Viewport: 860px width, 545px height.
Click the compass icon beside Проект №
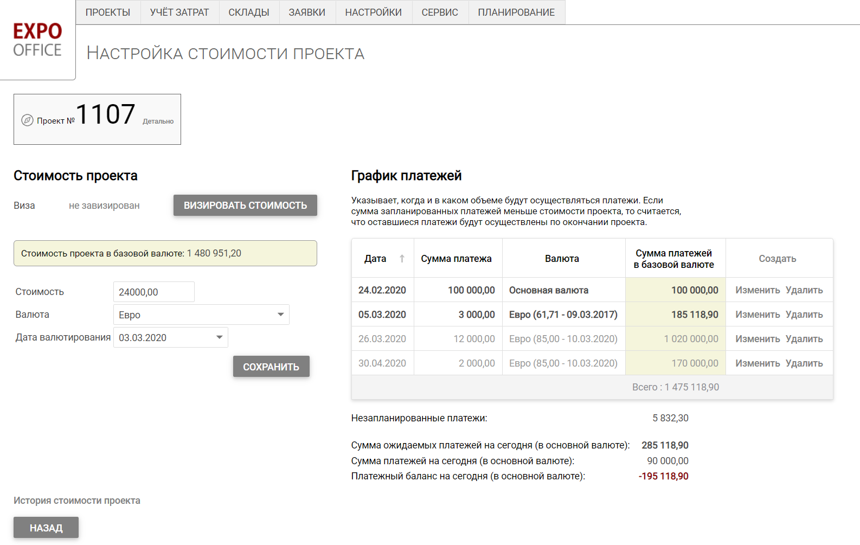point(27,120)
